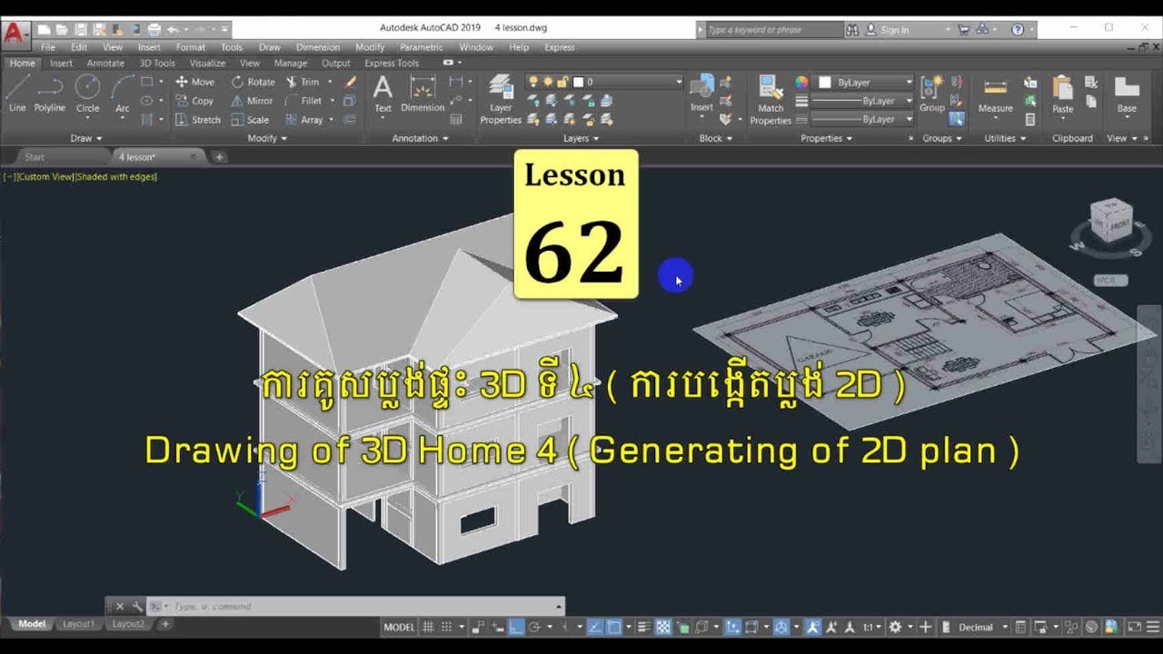The height and width of the screenshot is (654, 1163).
Task: Pick the Scale tool
Action: (250, 119)
